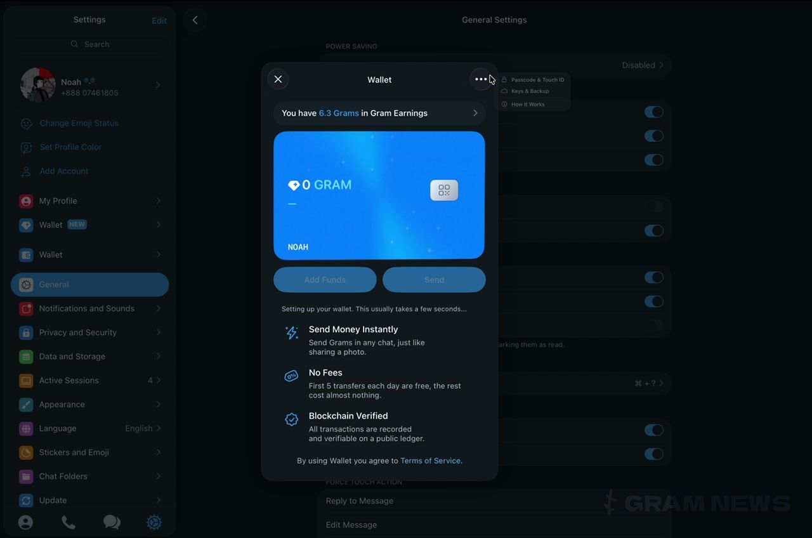Open Wallet entry without NEW badge
The width and height of the screenshot is (812, 538).
pyautogui.click(x=90, y=255)
